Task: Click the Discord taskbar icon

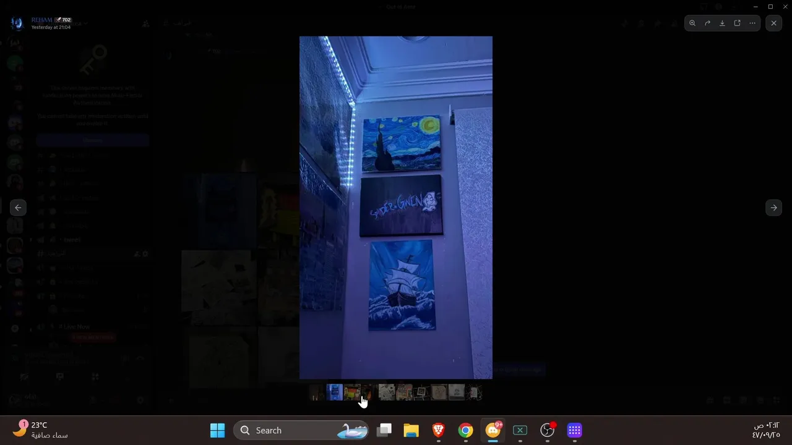Action: (x=493, y=430)
